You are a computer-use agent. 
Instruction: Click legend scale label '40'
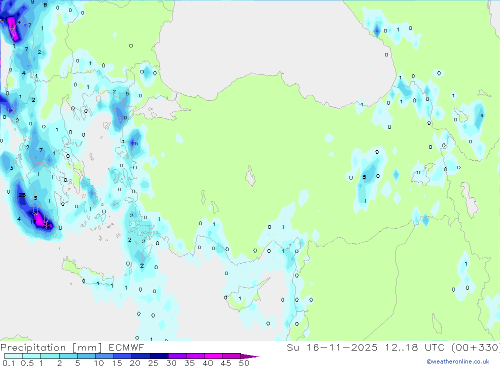pos(207,363)
